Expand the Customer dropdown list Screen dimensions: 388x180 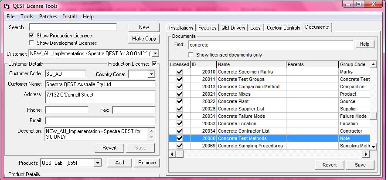click(155, 53)
